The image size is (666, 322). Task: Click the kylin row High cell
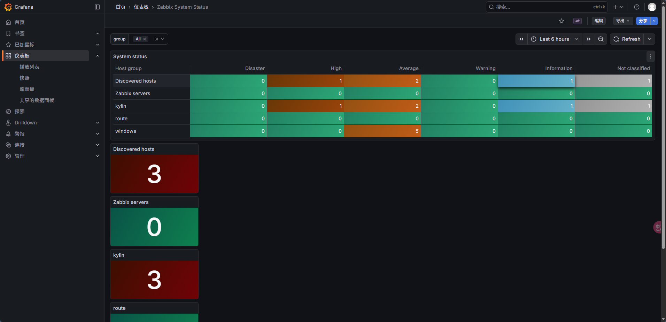305,106
